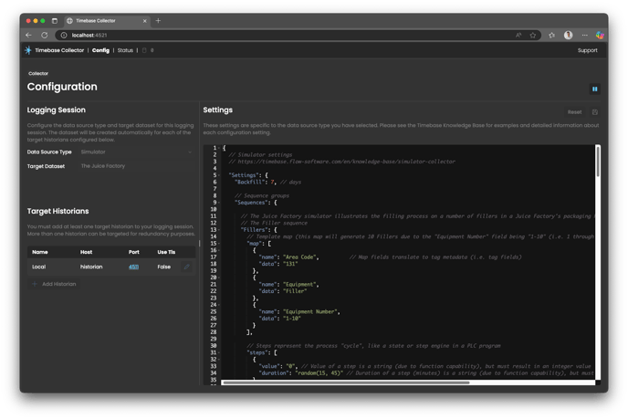Click the pause logging button

point(594,89)
